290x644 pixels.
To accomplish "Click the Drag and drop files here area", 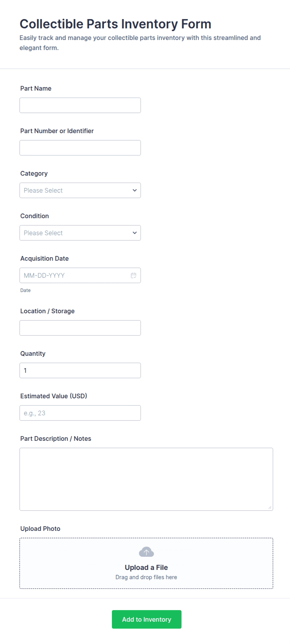I will 146,577.
